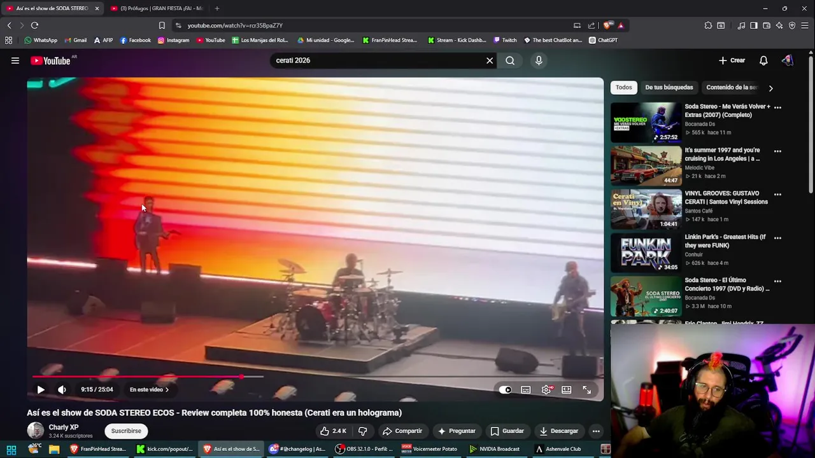The width and height of the screenshot is (815, 458).
Task: Open Brave Wallet icon
Action: (x=767, y=25)
